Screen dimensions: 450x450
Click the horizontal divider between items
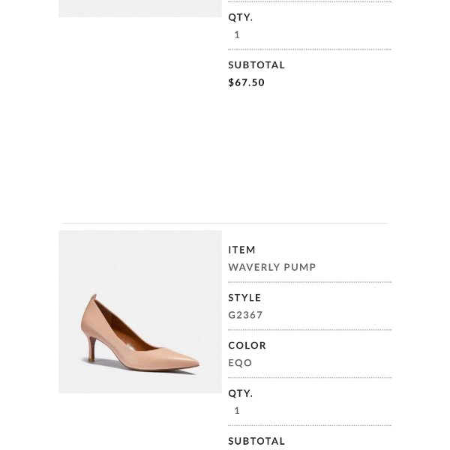pos(225,223)
